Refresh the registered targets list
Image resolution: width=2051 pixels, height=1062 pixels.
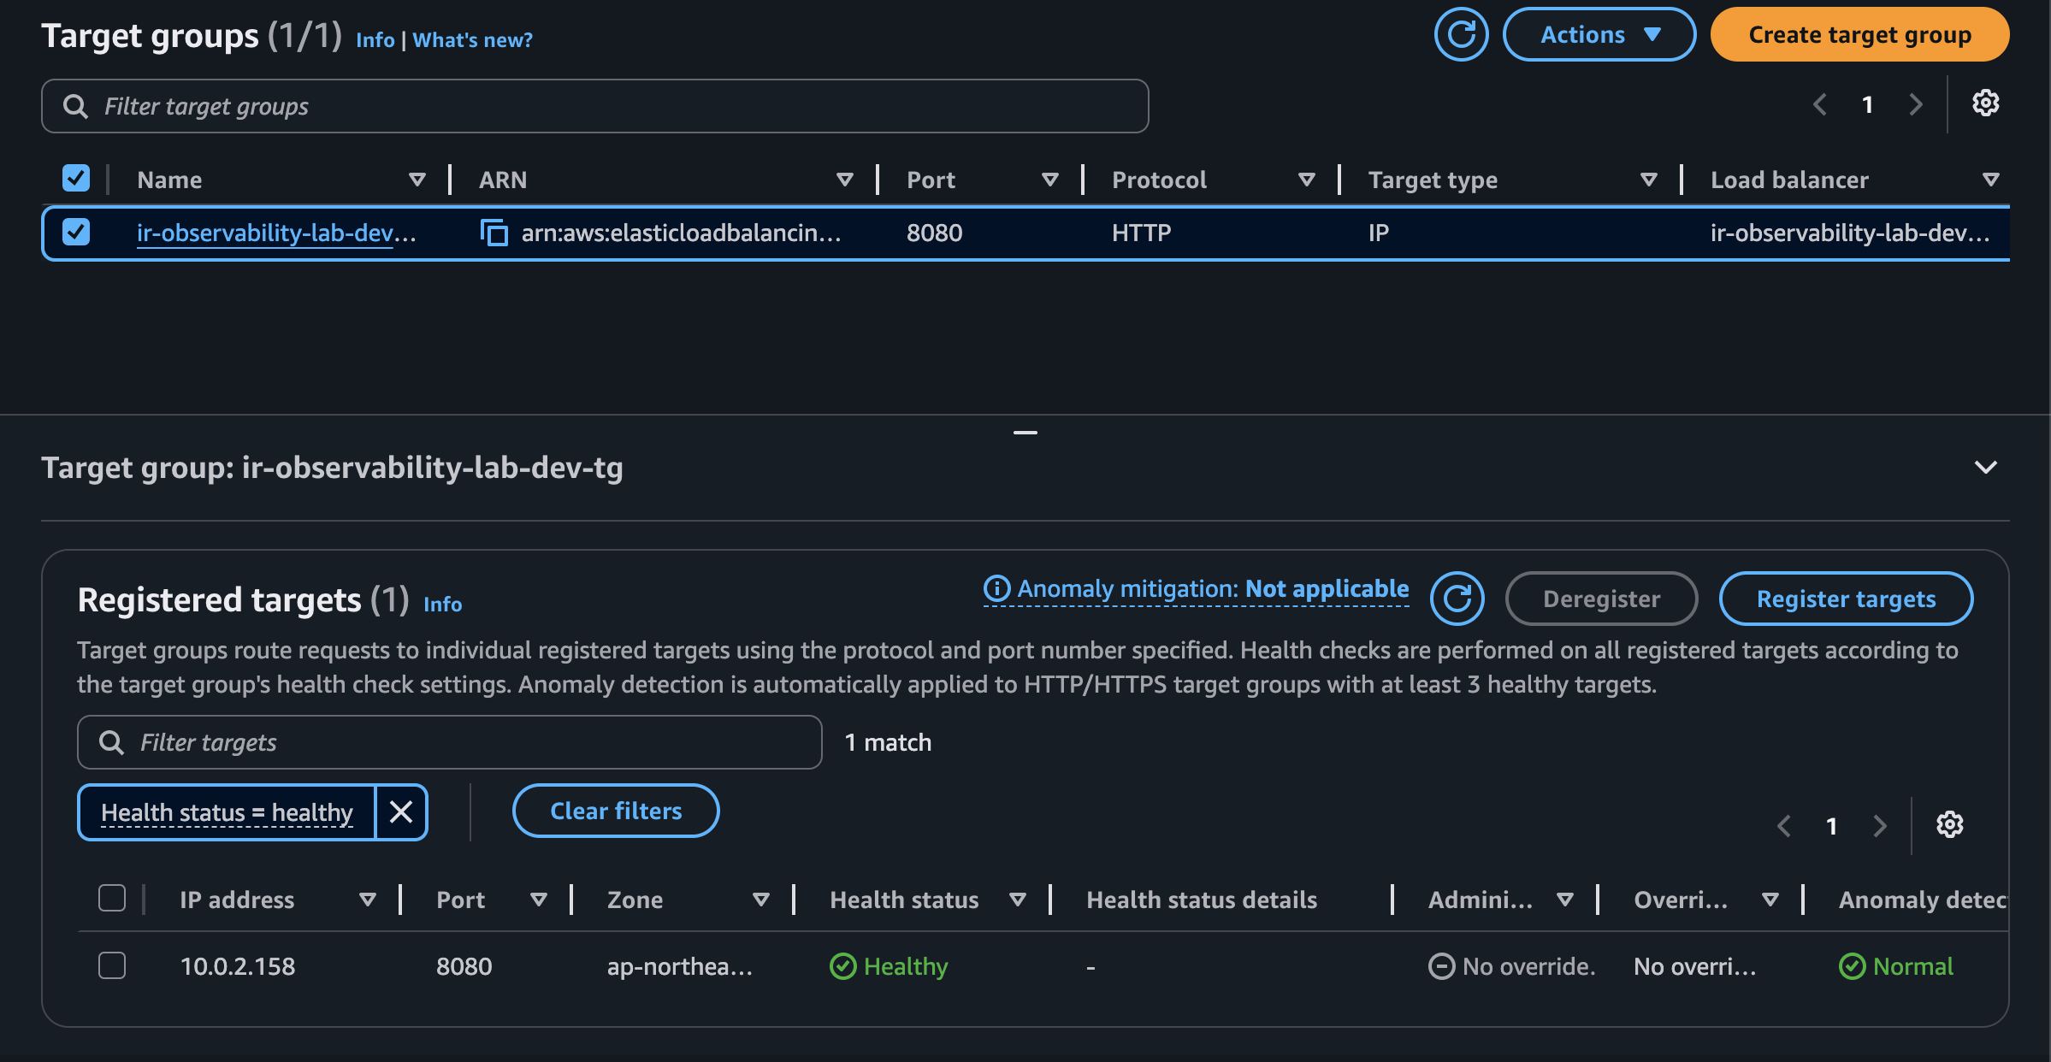pyautogui.click(x=1457, y=599)
